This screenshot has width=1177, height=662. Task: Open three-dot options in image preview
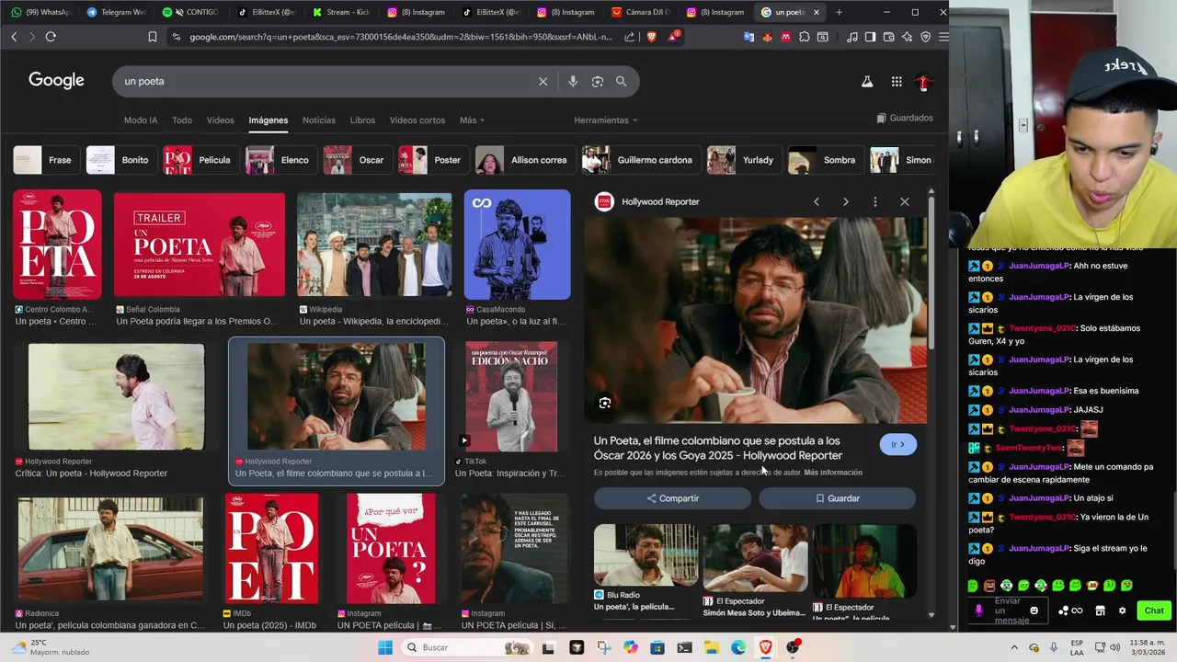[x=875, y=201]
